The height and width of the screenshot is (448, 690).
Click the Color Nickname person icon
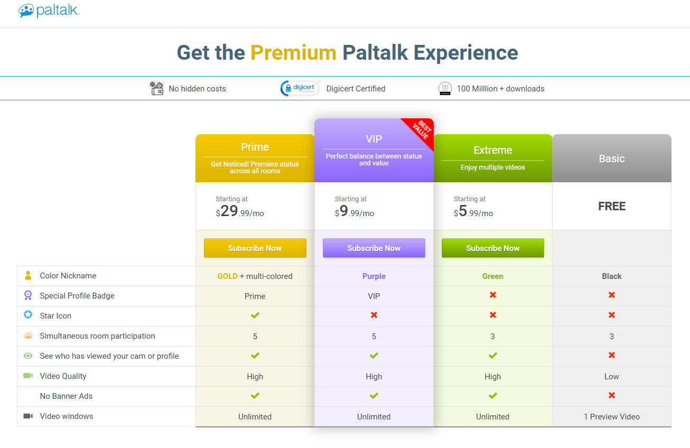click(28, 276)
